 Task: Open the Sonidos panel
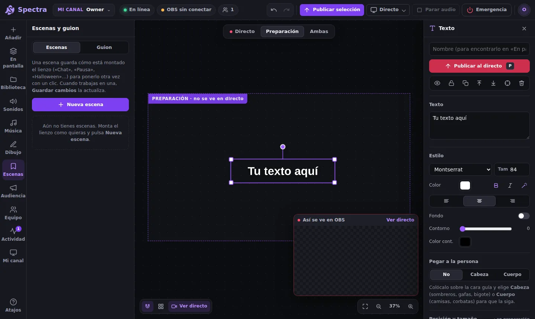pyautogui.click(x=13, y=105)
